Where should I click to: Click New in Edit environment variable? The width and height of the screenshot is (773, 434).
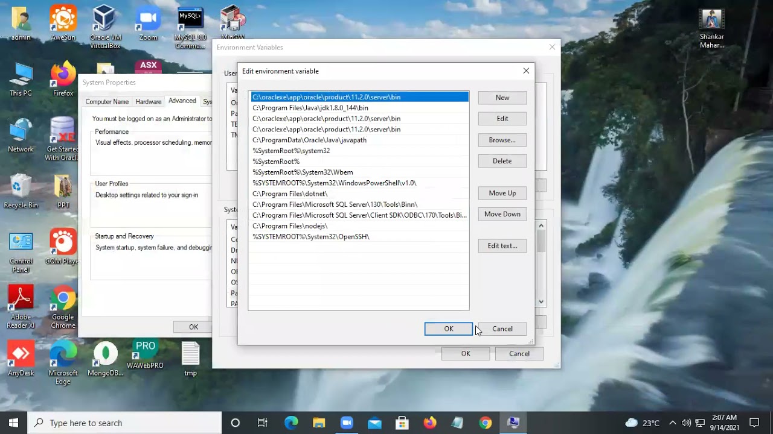[x=502, y=98]
